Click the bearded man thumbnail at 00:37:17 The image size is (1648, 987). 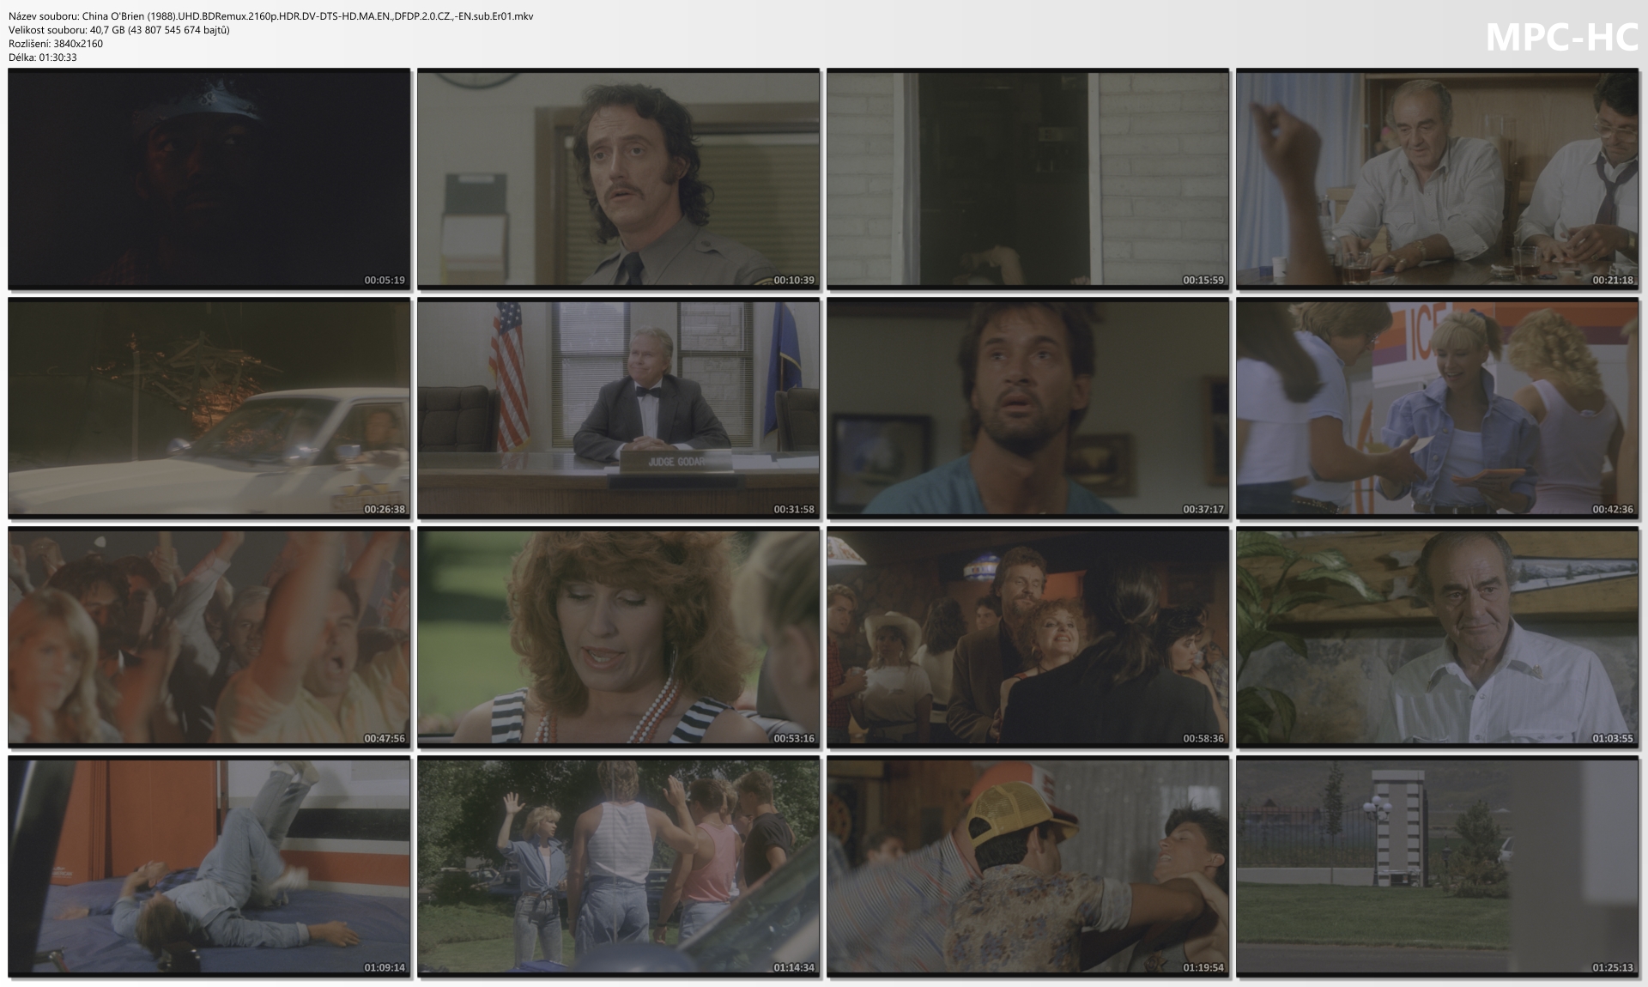(1027, 408)
